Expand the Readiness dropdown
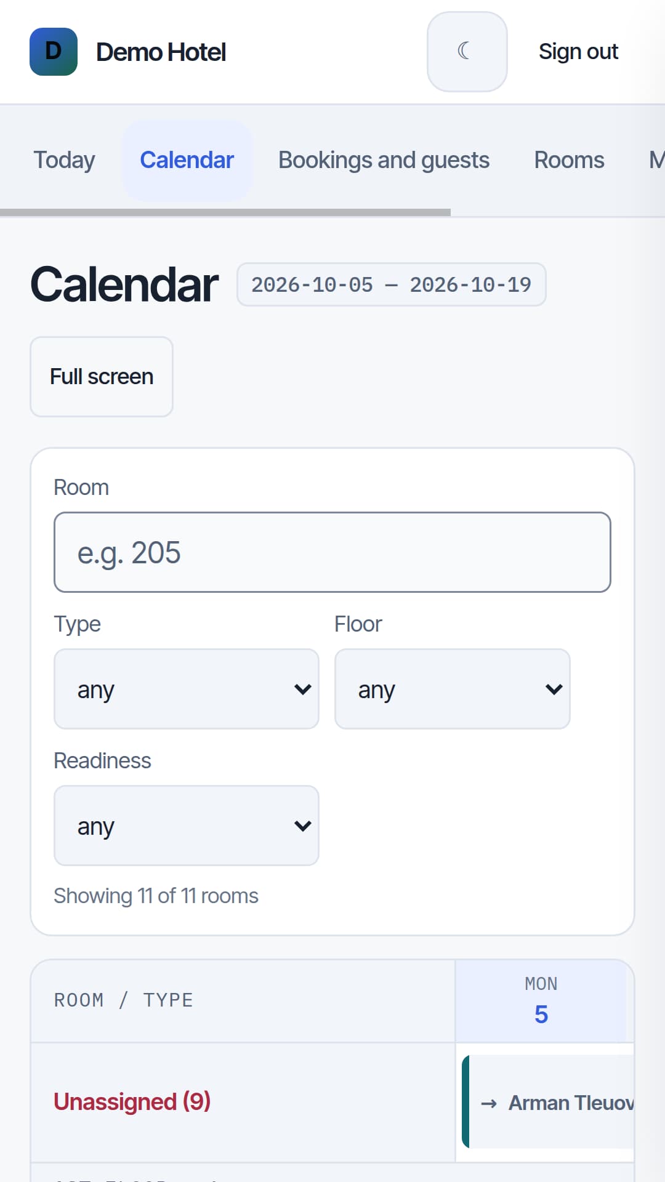The height and width of the screenshot is (1182, 665). pyautogui.click(x=187, y=826)
